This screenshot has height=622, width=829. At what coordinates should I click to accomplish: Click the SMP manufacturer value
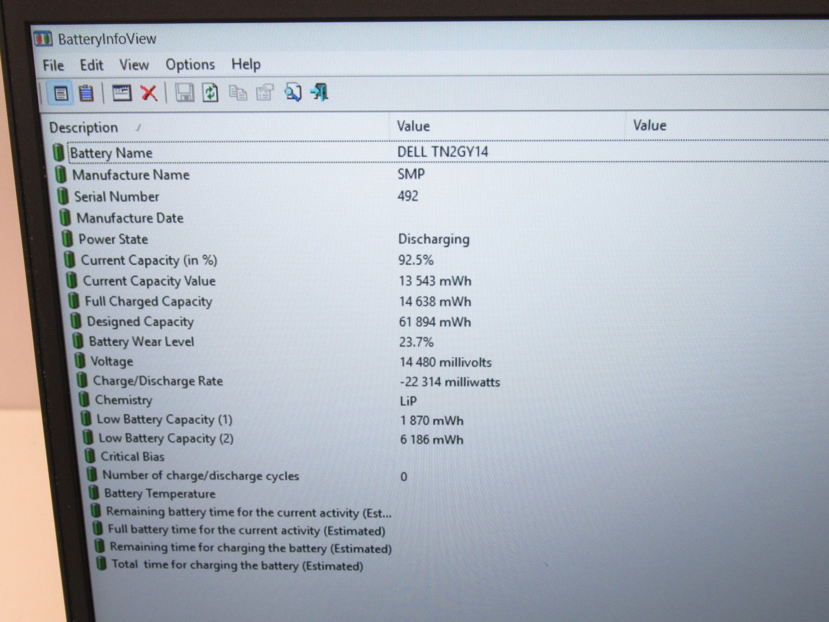411,174
